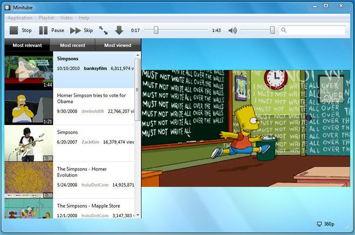Click the Stop square icon

[x=13, y=30]
